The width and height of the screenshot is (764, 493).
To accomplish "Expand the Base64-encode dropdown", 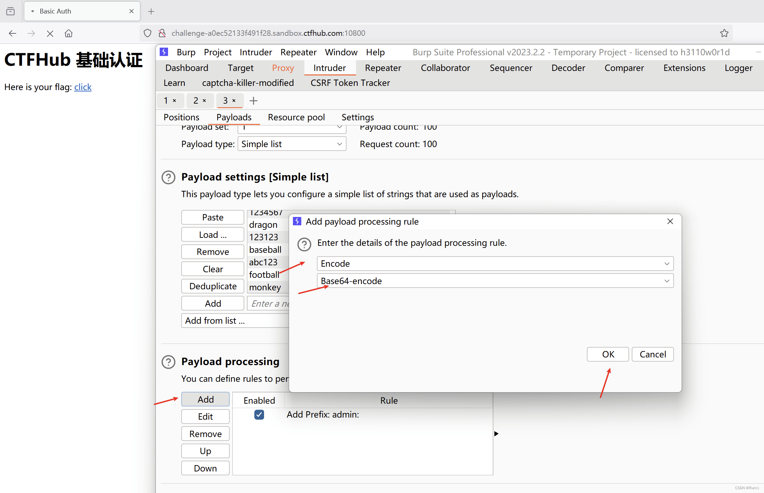I will click(667, 281).
